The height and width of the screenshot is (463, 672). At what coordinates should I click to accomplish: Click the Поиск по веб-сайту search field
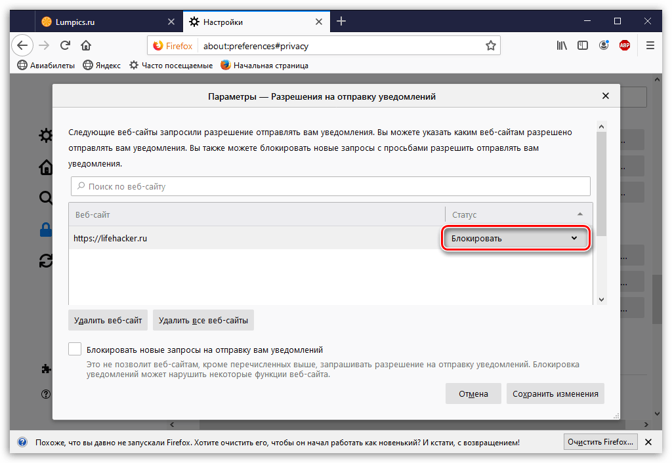[331, 186]
